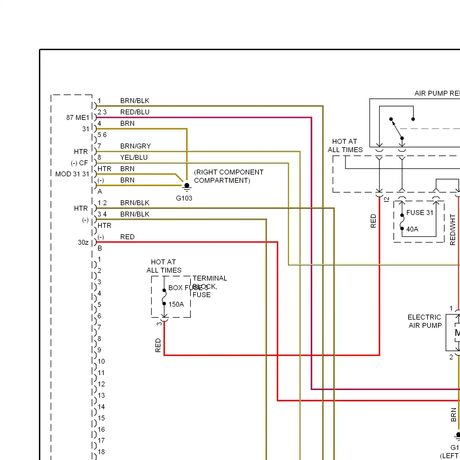This screenshot has width=460, height=460.
Task: Click vertical RED label below box fuse
Action: (158, 345)
